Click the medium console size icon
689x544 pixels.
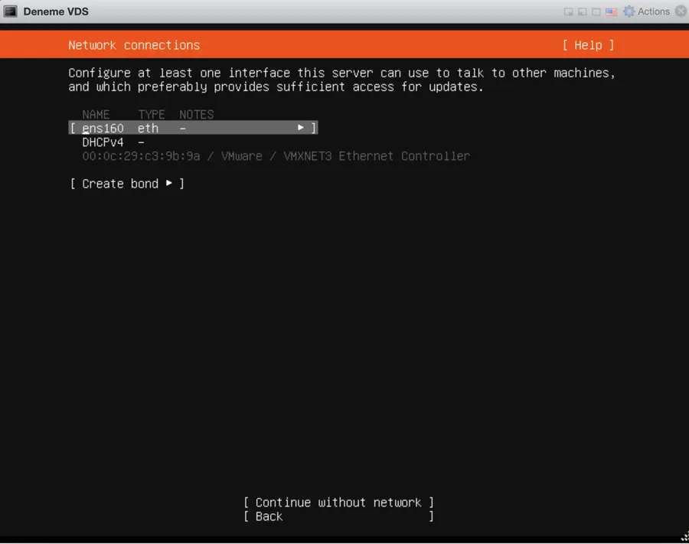coord(583,11)
